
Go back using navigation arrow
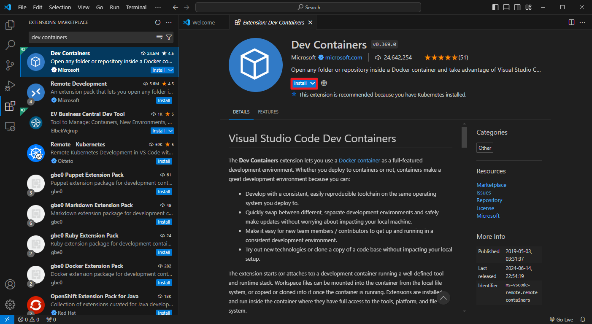click(176, 7)
